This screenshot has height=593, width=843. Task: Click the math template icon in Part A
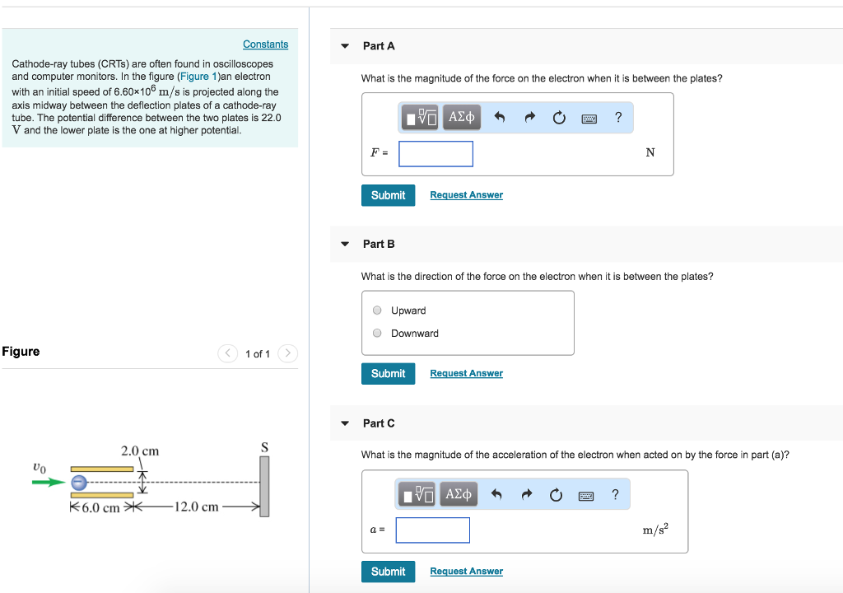coord(421,118)
